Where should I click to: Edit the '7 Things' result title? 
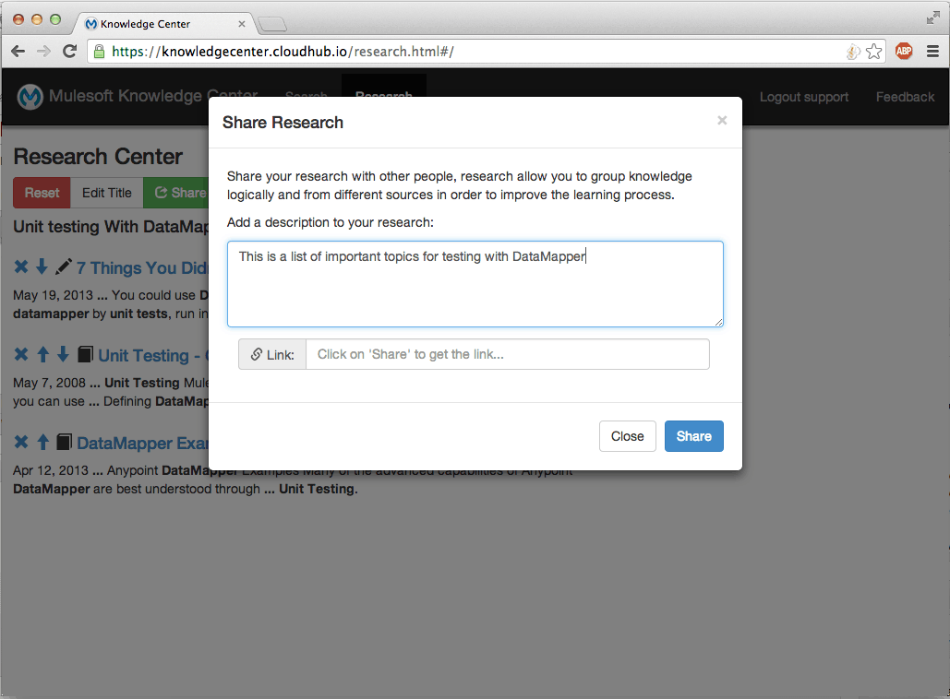[x=64, y=267]
